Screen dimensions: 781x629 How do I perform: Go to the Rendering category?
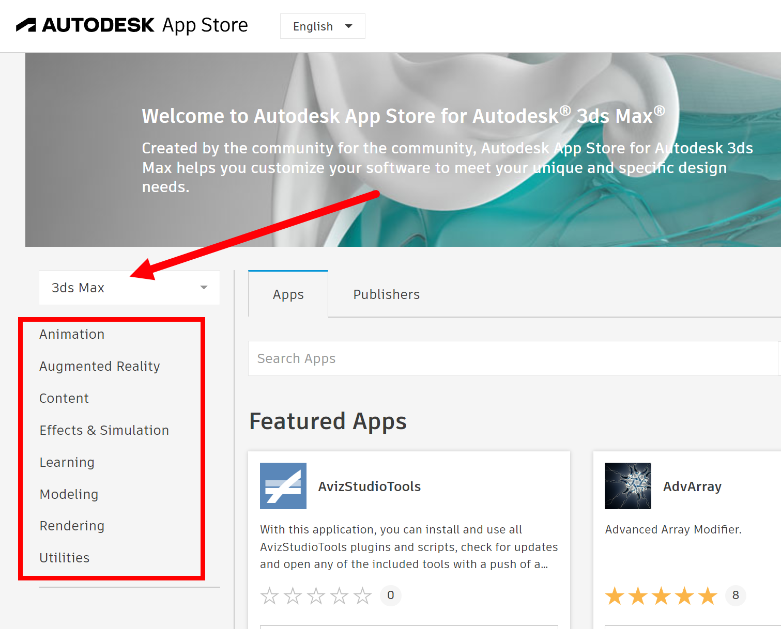tap(72, 526)
